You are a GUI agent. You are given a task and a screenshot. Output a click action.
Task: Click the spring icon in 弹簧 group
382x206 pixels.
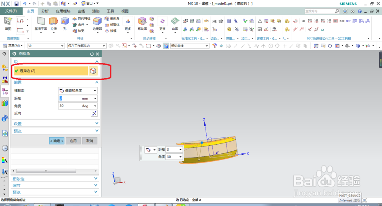pos(229,21)
